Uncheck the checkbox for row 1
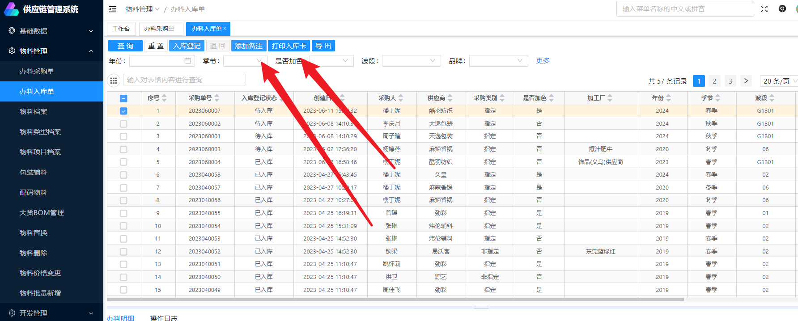Viewport: 798px width, 321px height. click(123, 111)
